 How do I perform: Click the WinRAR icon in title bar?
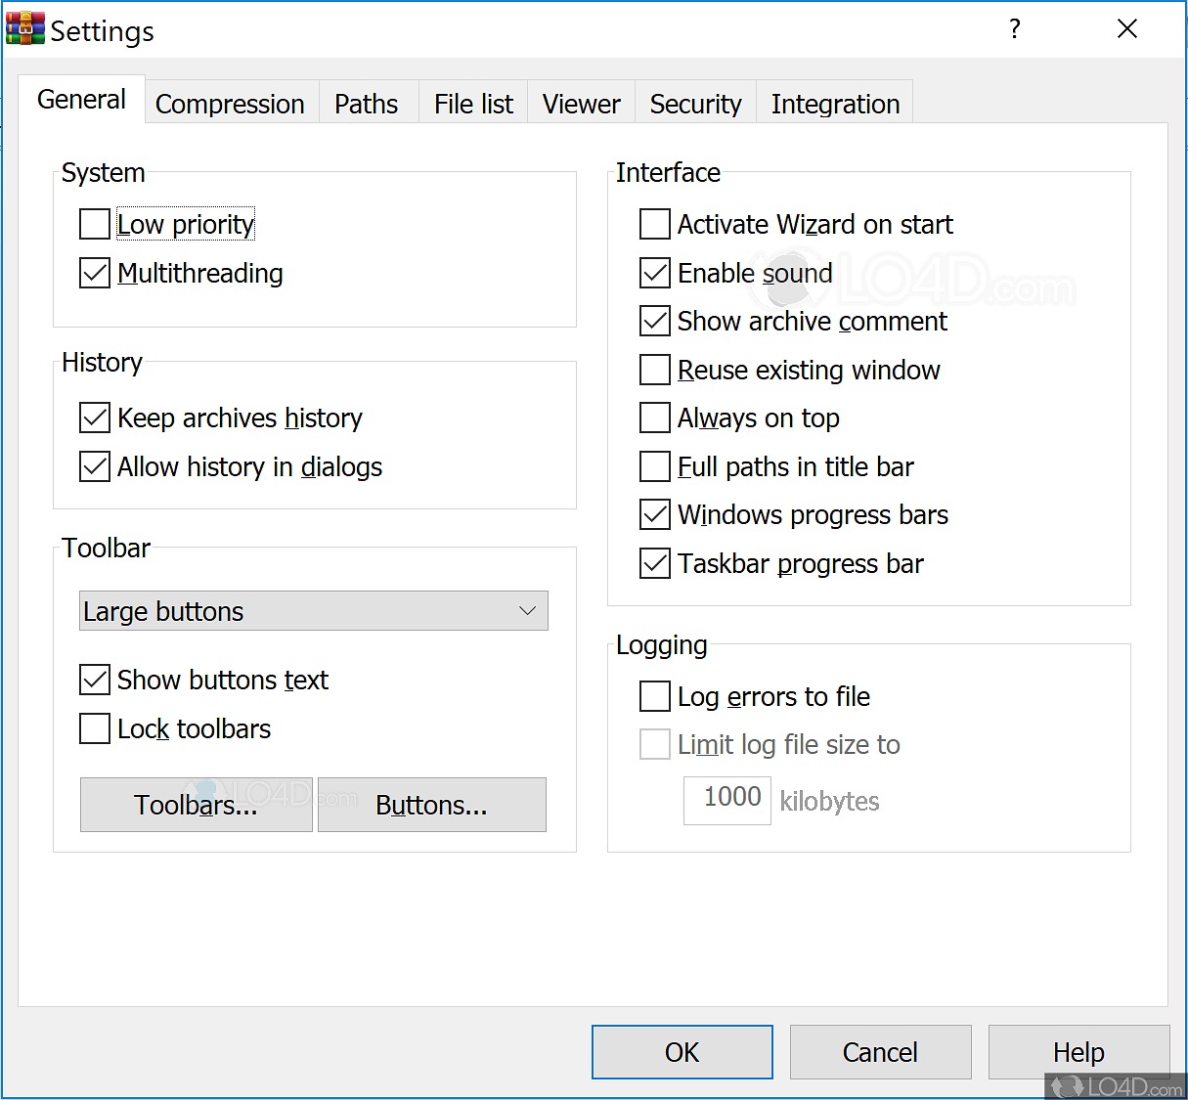pos(24,29)
